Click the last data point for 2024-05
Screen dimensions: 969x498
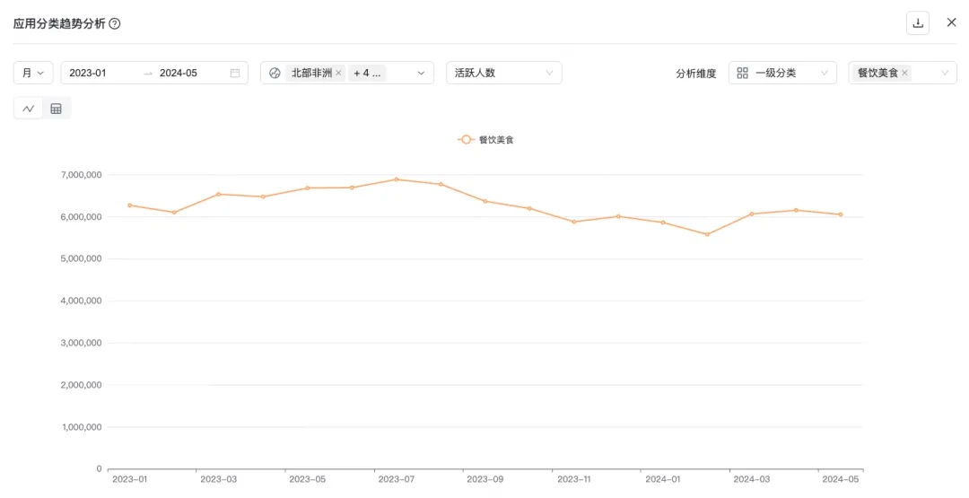point(841,214)
